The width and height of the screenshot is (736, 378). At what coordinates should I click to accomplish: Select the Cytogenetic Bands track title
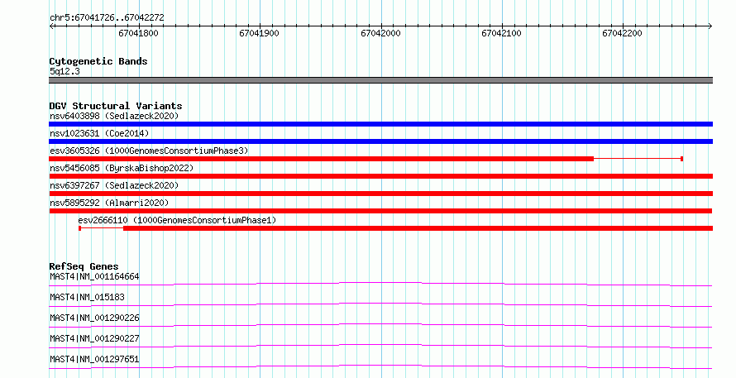(x=98, y=61)
